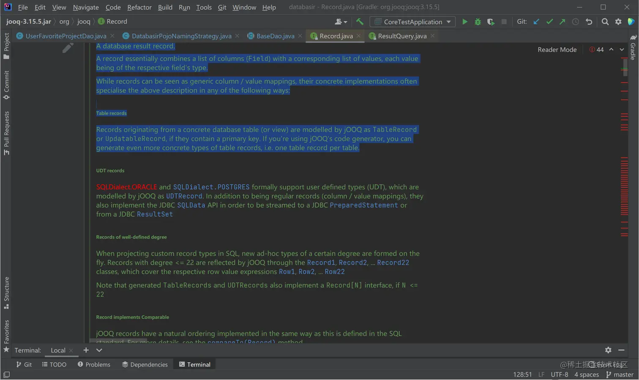
Task: Click the jooq-3.15.5.jar breadcrumb
Action: click(x=29, y=22)
